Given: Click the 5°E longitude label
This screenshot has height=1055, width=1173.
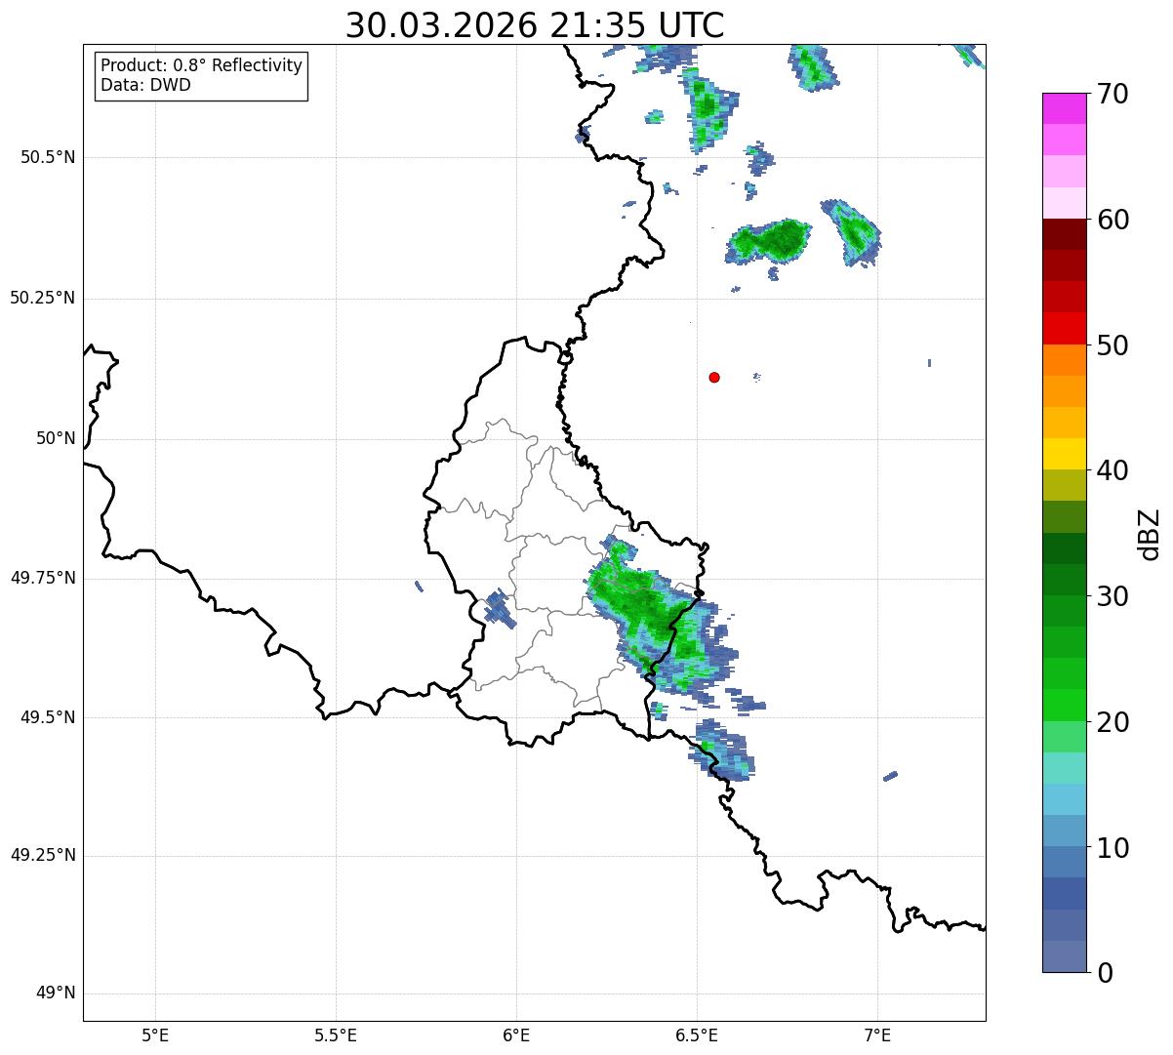Looking at the screenshot, I should click(x=155, y=1035).
